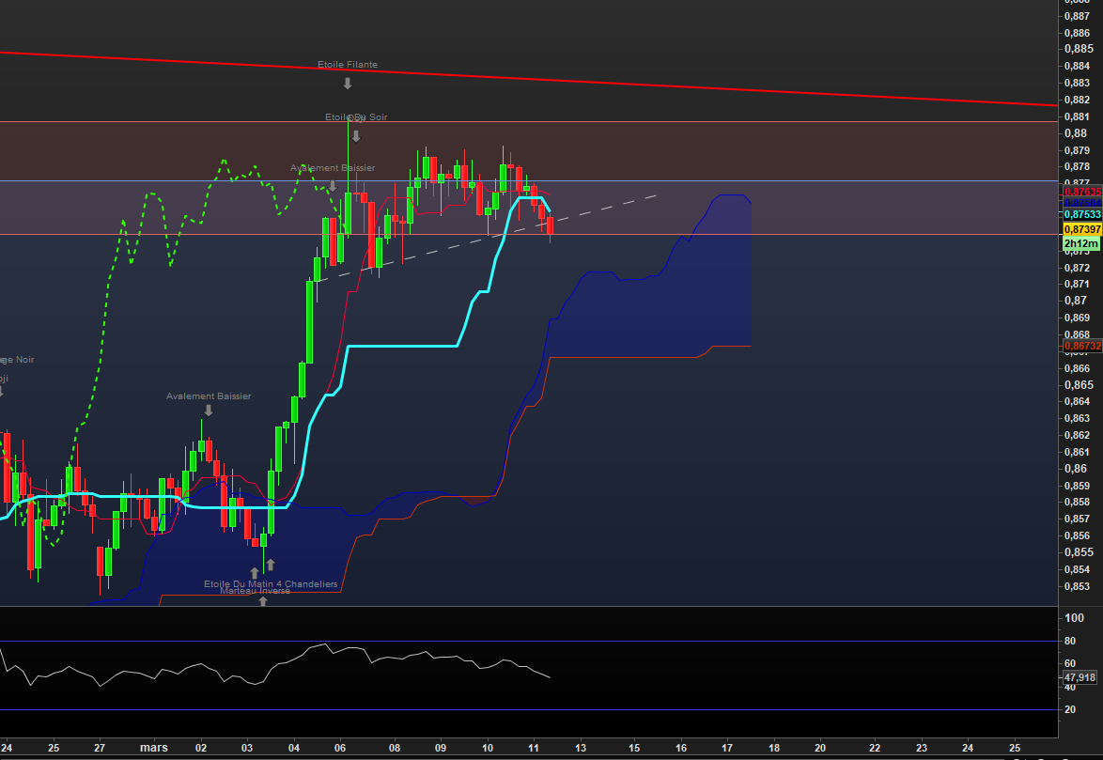Click the mars label on time axis
This screenshot has width=1103, height=760.
pos(153,748)
